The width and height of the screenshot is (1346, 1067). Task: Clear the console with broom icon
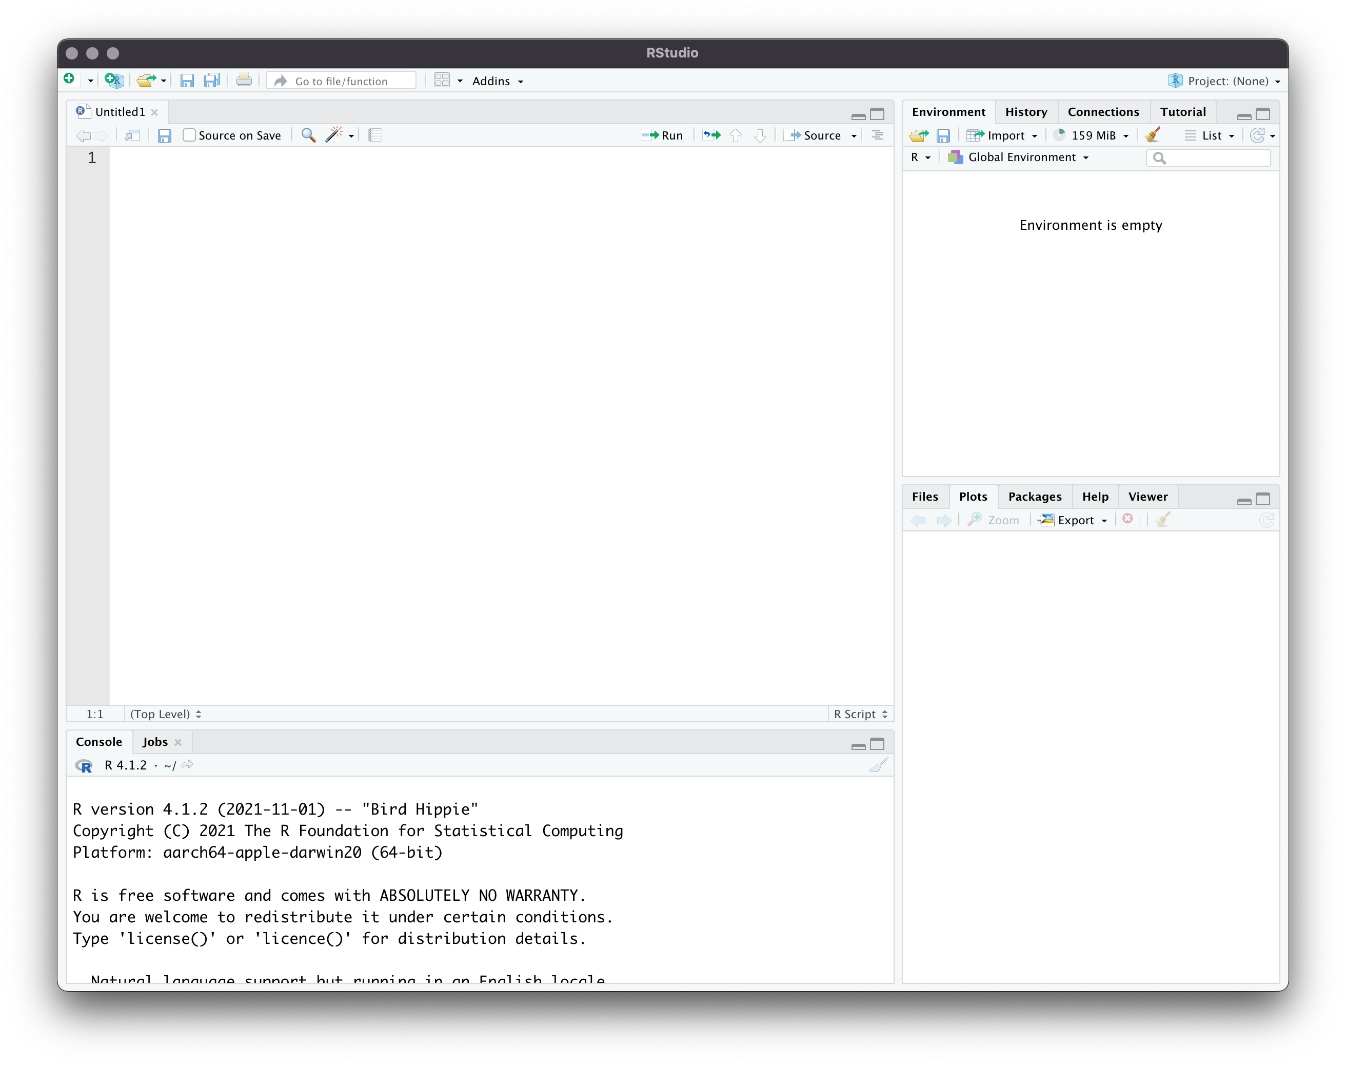[x=879, y=765]
